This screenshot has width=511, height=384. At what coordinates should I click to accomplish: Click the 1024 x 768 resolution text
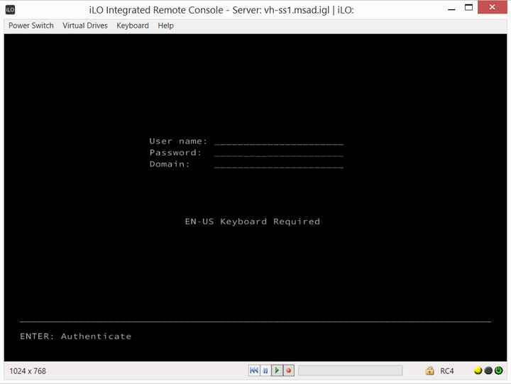(28, 371)
